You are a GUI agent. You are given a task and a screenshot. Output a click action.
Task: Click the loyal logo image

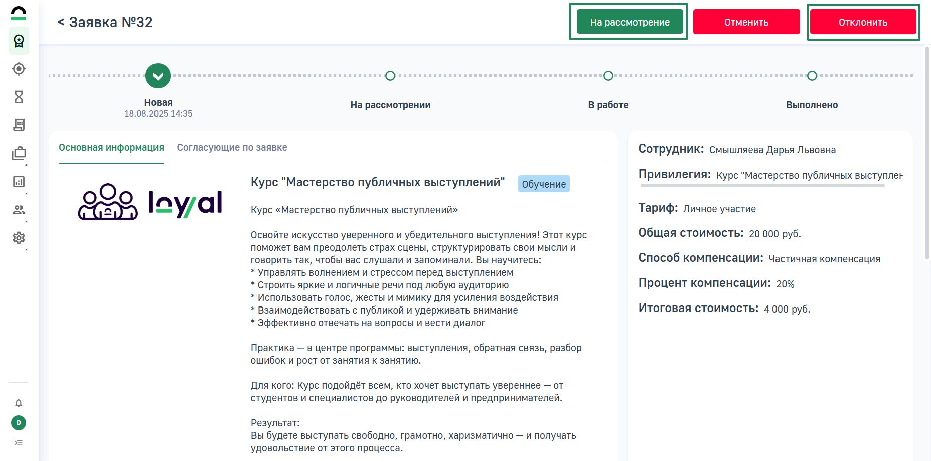click(150, 202)
